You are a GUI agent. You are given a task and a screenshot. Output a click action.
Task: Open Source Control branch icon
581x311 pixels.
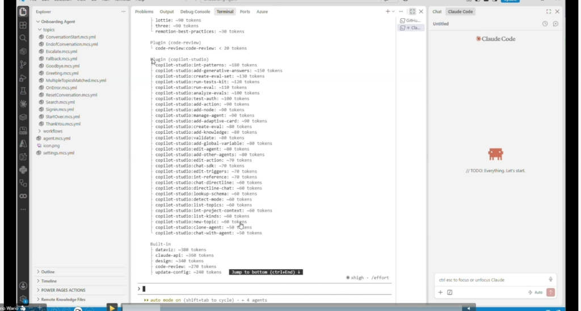click(x=23, y=65)
